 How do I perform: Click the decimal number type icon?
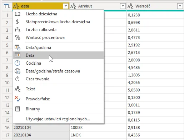pos(18,14)
